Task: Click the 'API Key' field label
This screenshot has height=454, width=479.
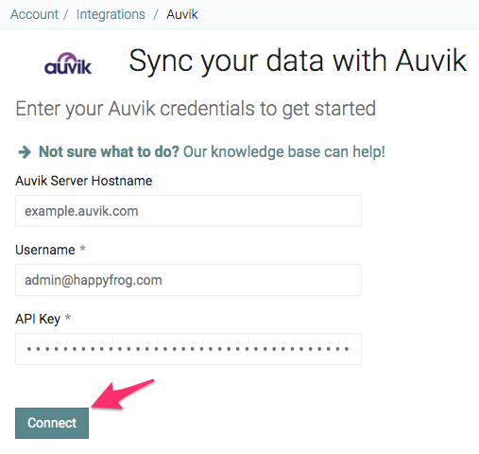Action: click(x=38, y=319)
